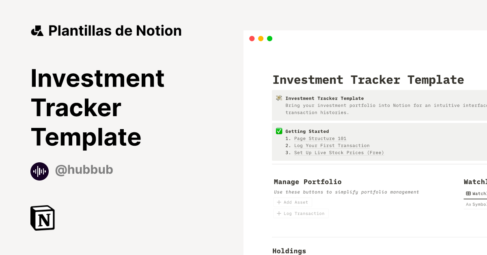Click the money emoji on the callout block

tap(279, 98)
